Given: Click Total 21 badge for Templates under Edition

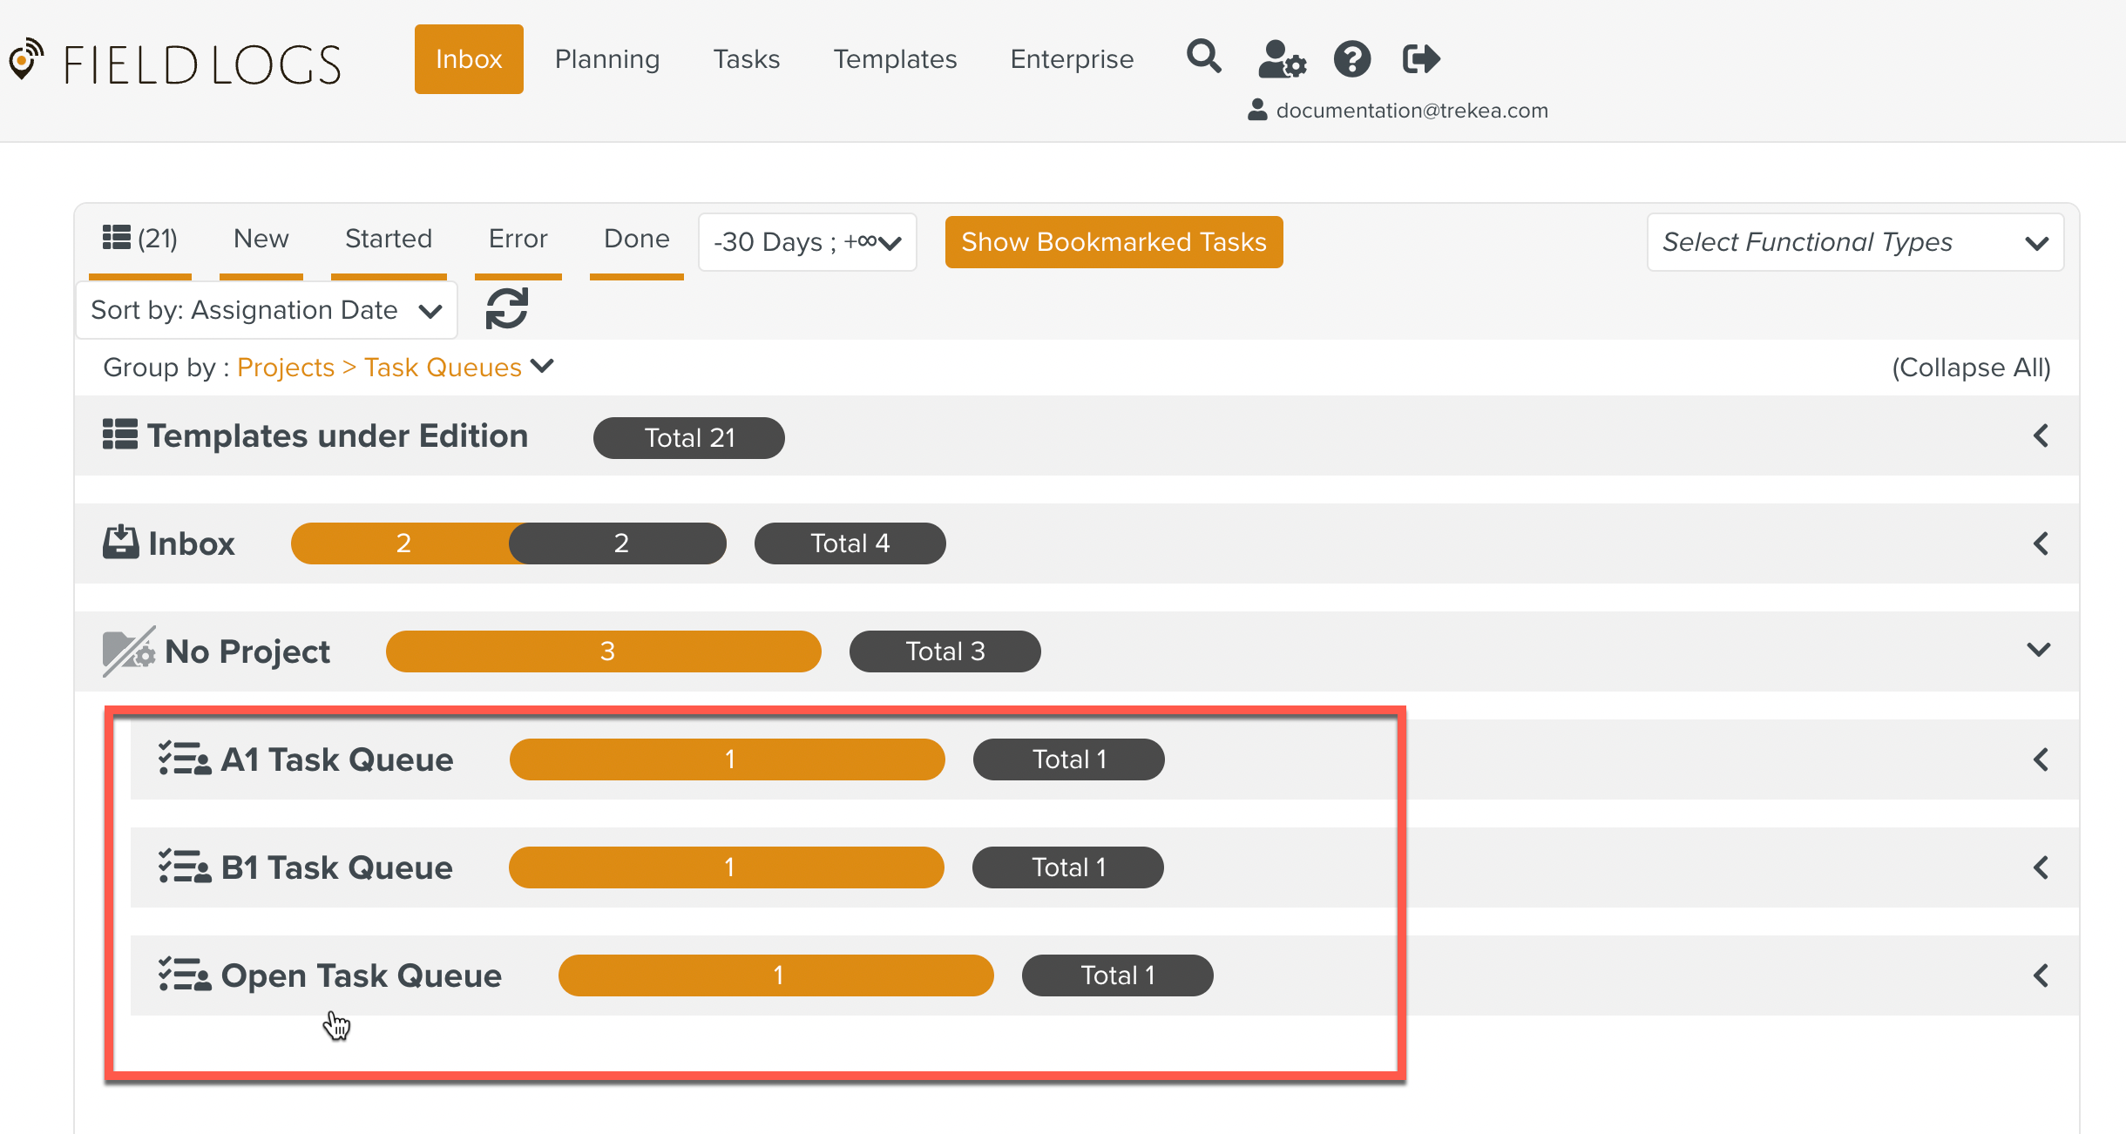Looking at the screenshot, I should pyautogui.click(x=688, y=437).
